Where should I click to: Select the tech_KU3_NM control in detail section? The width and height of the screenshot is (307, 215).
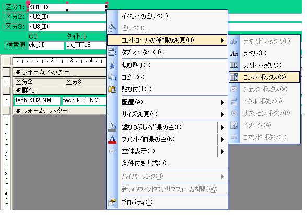(x=84, y=100)
